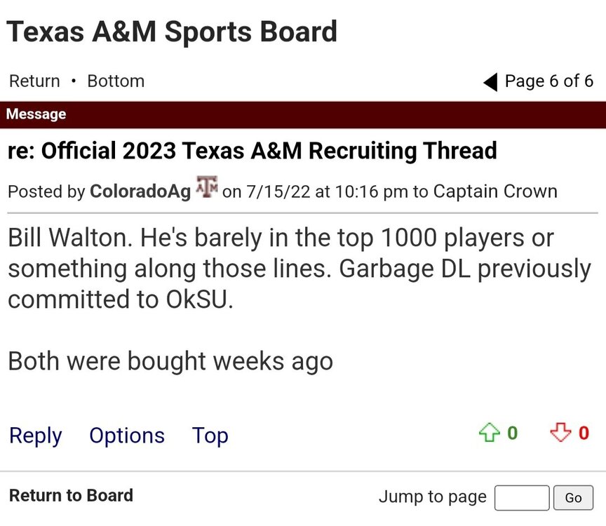Screen dimensions: 606x526
Task: Focus the Jump to page input box
Action: (521, 498)
